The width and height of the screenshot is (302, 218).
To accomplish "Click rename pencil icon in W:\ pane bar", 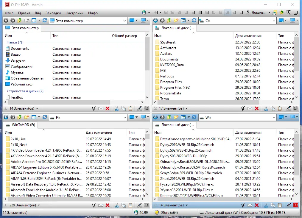I will coord(289,205).
